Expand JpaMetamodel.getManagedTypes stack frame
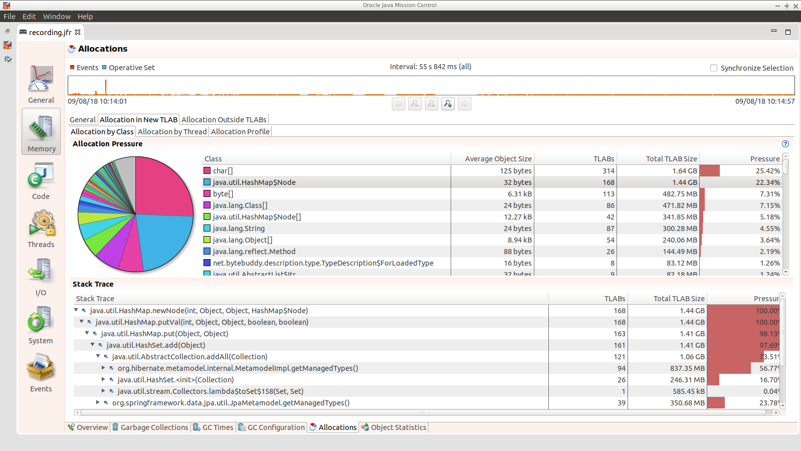Viewport: 801px width, 451px height. tap(98, 402)
